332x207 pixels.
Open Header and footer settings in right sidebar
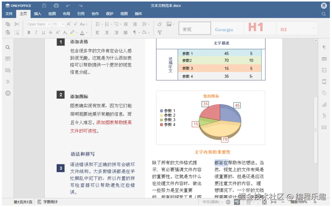pos(324,82)
